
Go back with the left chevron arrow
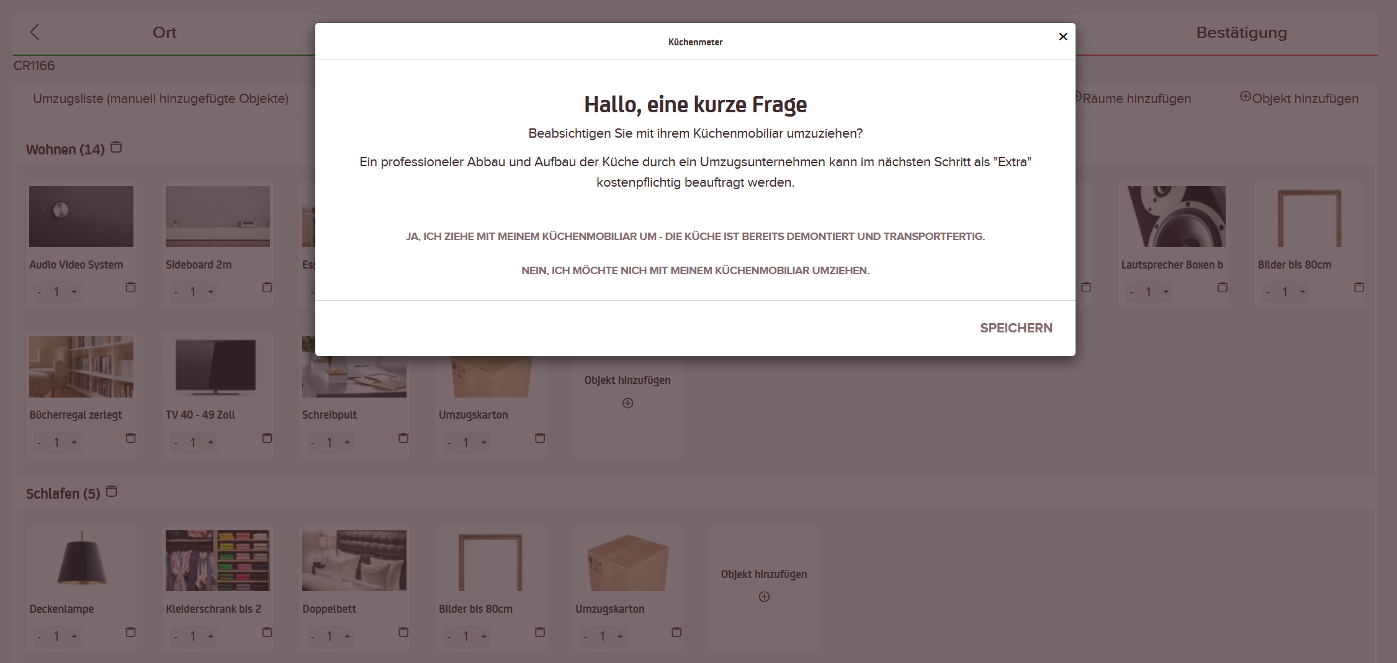tap(35, 32)
